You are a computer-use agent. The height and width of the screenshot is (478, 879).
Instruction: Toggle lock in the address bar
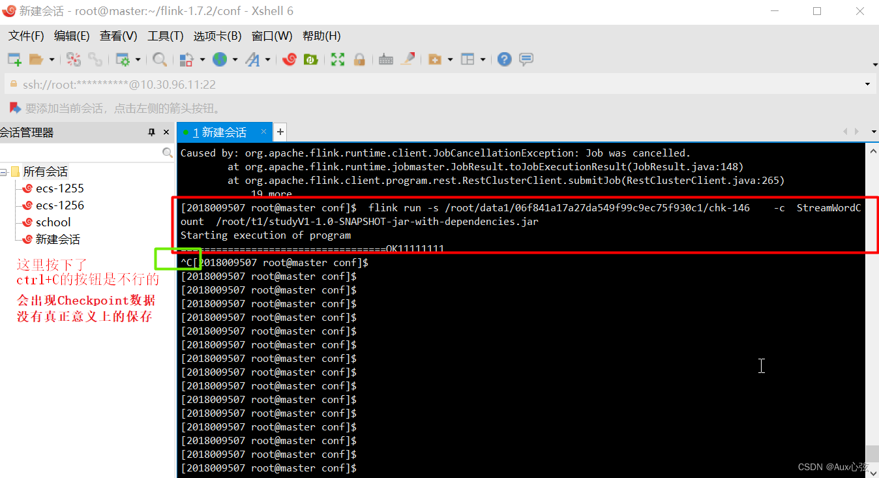[13, 84]
